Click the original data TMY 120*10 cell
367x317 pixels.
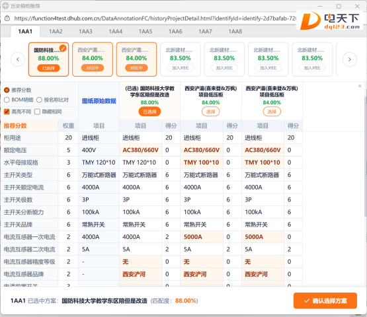point(99,162)
